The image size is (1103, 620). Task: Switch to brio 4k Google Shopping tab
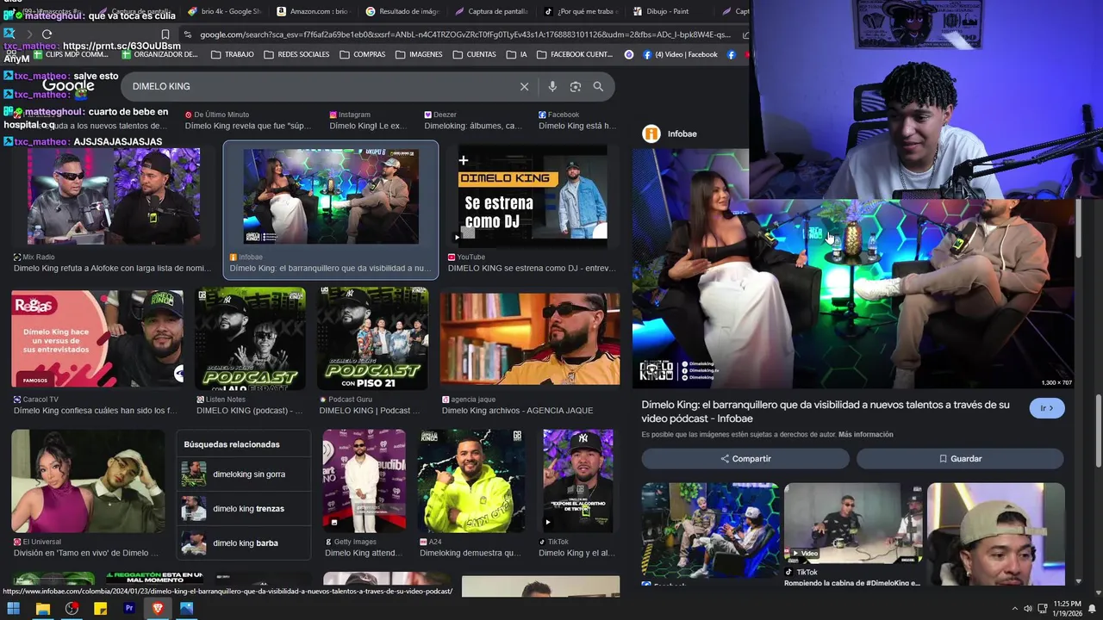pos(224,11)
